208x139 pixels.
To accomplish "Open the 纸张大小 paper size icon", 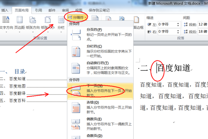I will pyautogui.click(x=47, y=20).
